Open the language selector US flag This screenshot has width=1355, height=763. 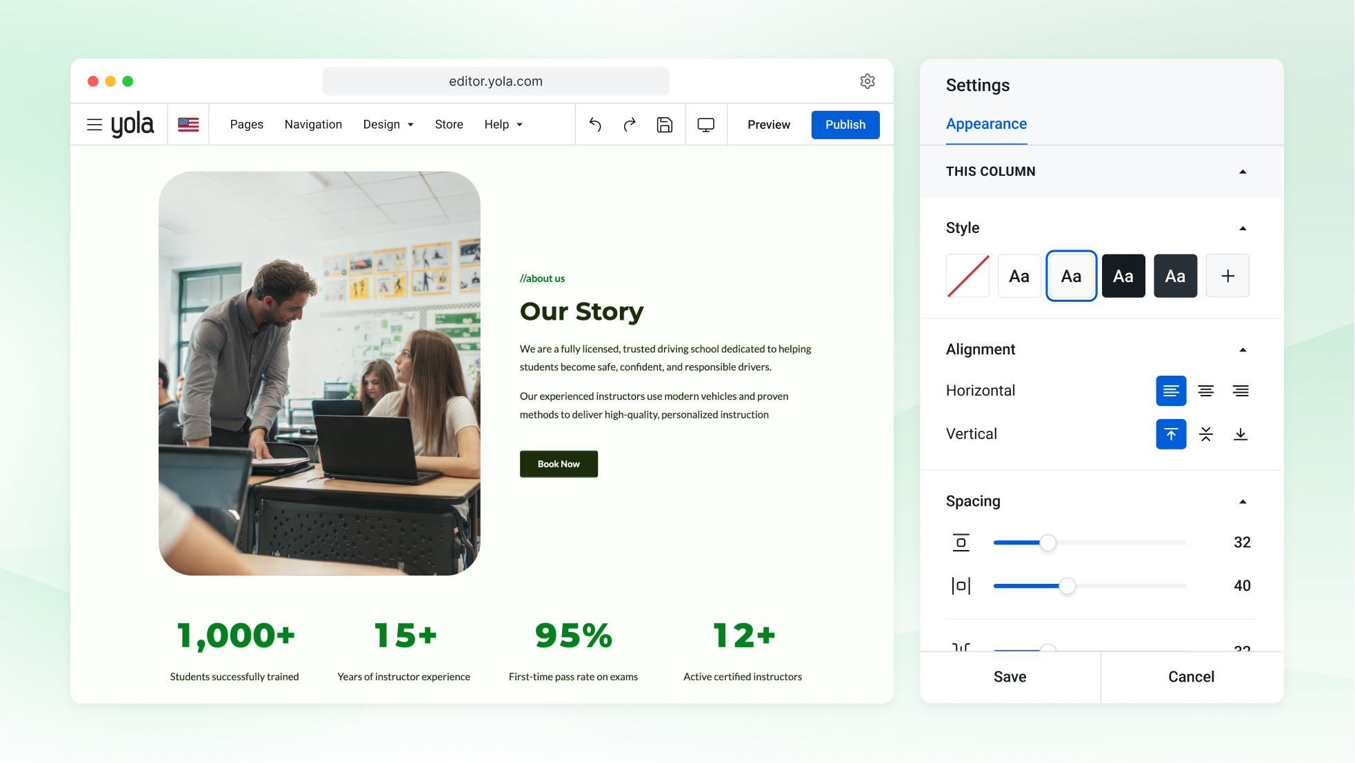188,125
